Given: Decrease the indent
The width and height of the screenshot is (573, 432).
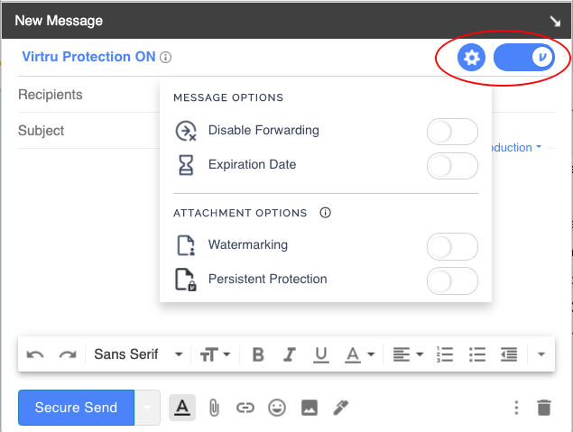Looking at the screenshot, I should 509,354.
